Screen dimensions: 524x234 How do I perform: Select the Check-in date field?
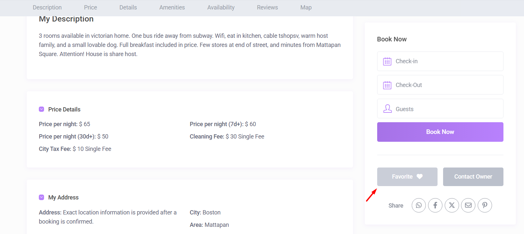coord(447,61)
